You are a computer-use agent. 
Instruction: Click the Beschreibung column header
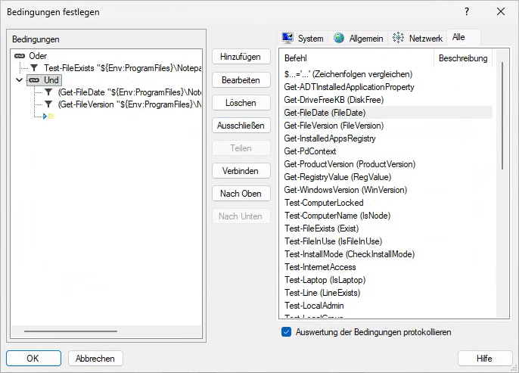tap(463, 58)
